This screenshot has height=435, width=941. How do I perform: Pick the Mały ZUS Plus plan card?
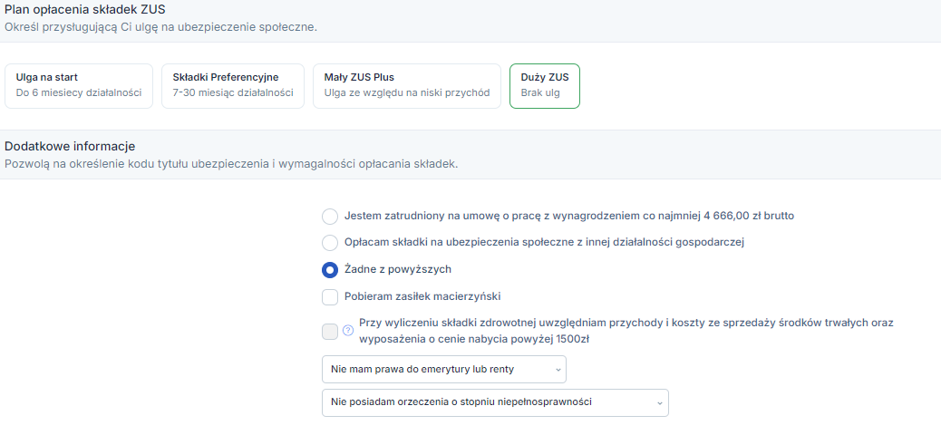[x=407, y=86]
